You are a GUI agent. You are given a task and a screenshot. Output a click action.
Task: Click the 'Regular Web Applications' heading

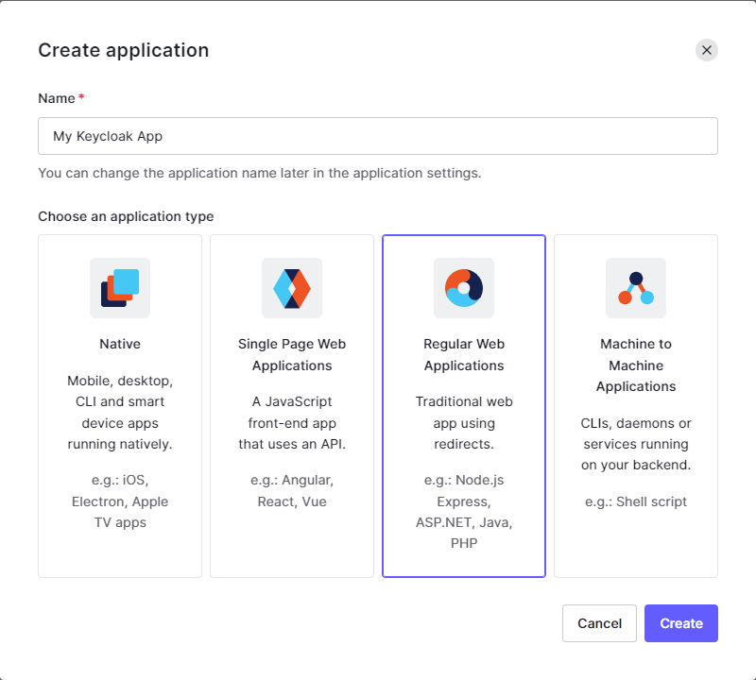pyautogui.click(x=464, y=354)
